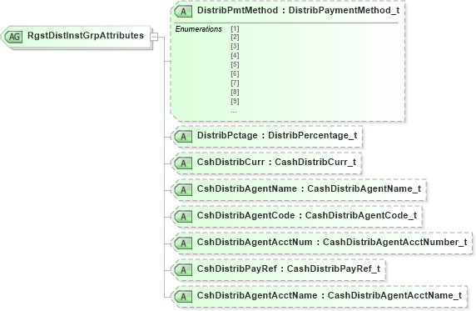Click enumeration value [3]
The image size is (476, 311).
point(235,46)
